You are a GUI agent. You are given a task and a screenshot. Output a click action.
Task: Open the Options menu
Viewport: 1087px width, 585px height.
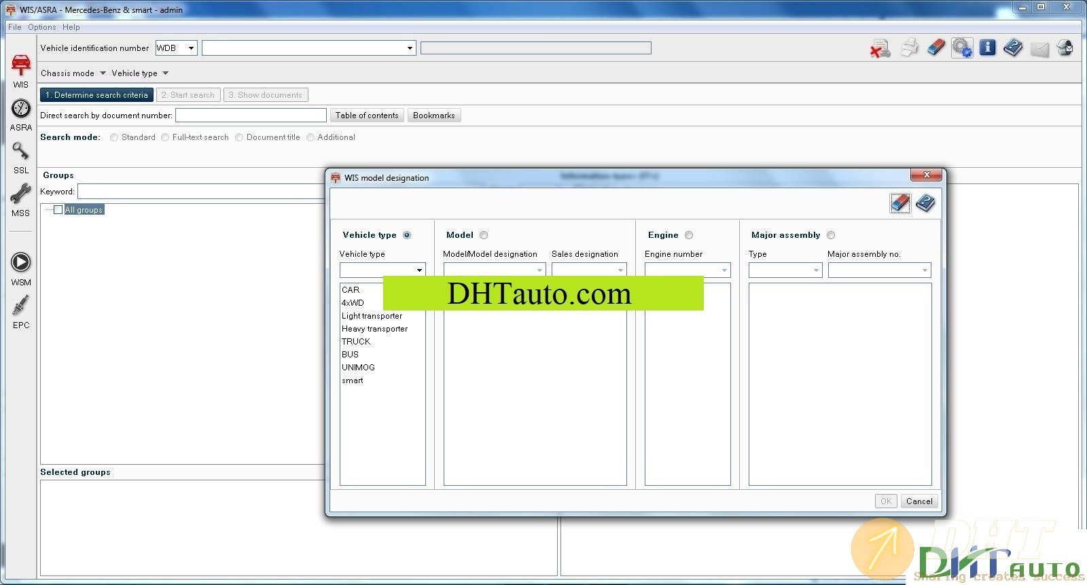click(x=42, y=27)
